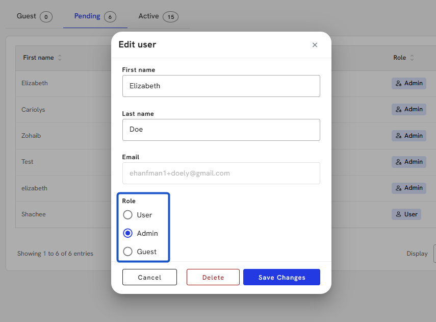
Task: Click the Cancel button
Action: 149,277
